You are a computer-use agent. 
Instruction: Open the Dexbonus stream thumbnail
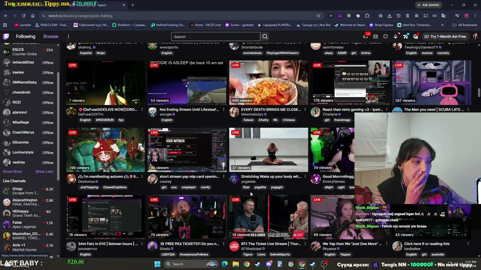(106, 150)
